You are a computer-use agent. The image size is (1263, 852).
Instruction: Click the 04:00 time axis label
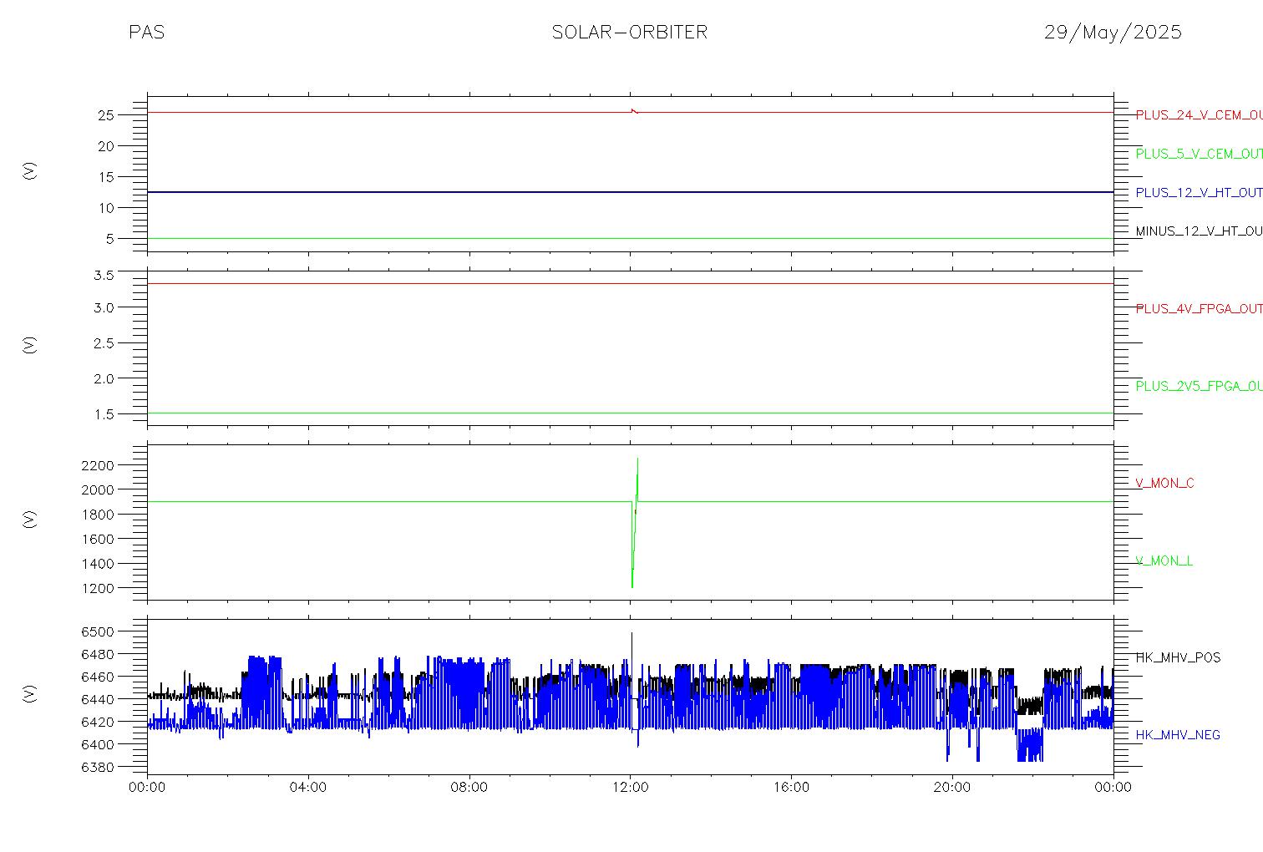[308, 788]
